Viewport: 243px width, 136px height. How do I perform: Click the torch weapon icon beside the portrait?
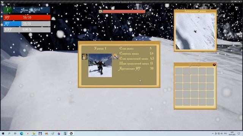115,57
